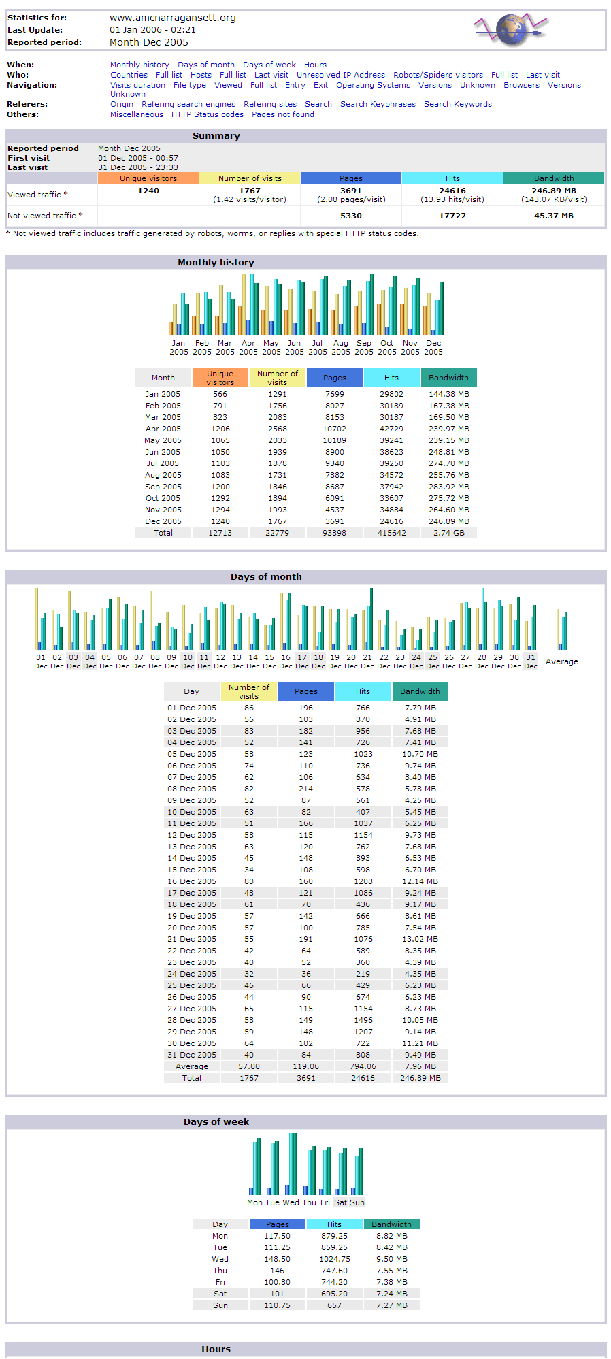Click orange Unique visitors header in Summary

[x=148, y=178]
